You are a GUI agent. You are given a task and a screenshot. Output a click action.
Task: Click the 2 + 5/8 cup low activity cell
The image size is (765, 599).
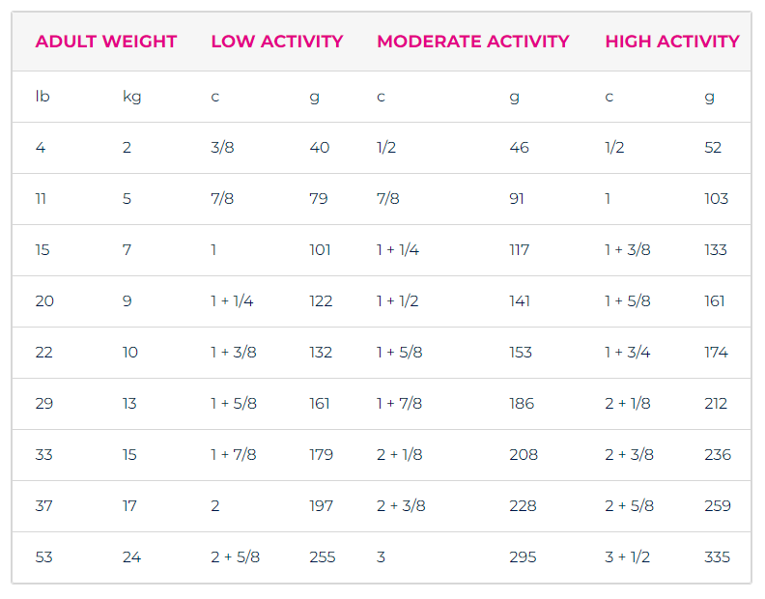[x=235, y=557]
